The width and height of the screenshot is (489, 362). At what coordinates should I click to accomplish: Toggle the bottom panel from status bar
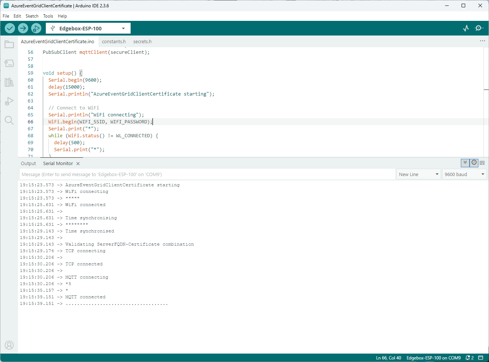481,358
